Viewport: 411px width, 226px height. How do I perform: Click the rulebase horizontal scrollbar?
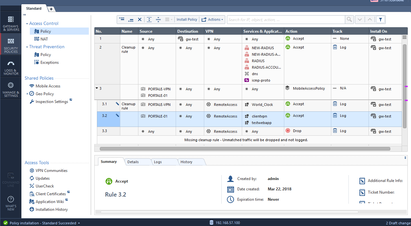[245, 149]
